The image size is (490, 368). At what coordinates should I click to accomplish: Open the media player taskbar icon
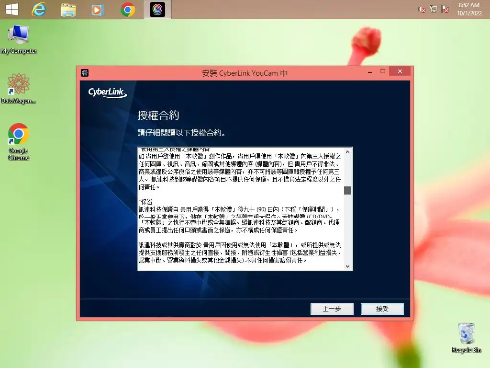tap(97, 10)
